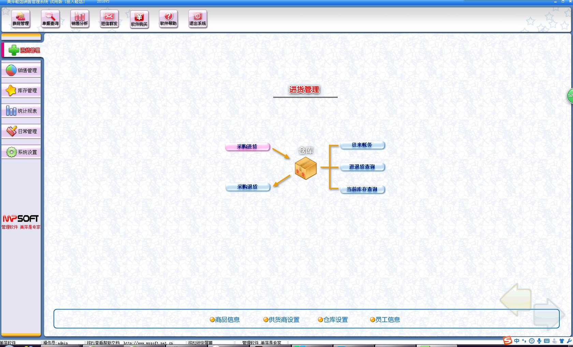
Task: Open 供货商设置 supplier settings link
Action: [x=281, y=320]
